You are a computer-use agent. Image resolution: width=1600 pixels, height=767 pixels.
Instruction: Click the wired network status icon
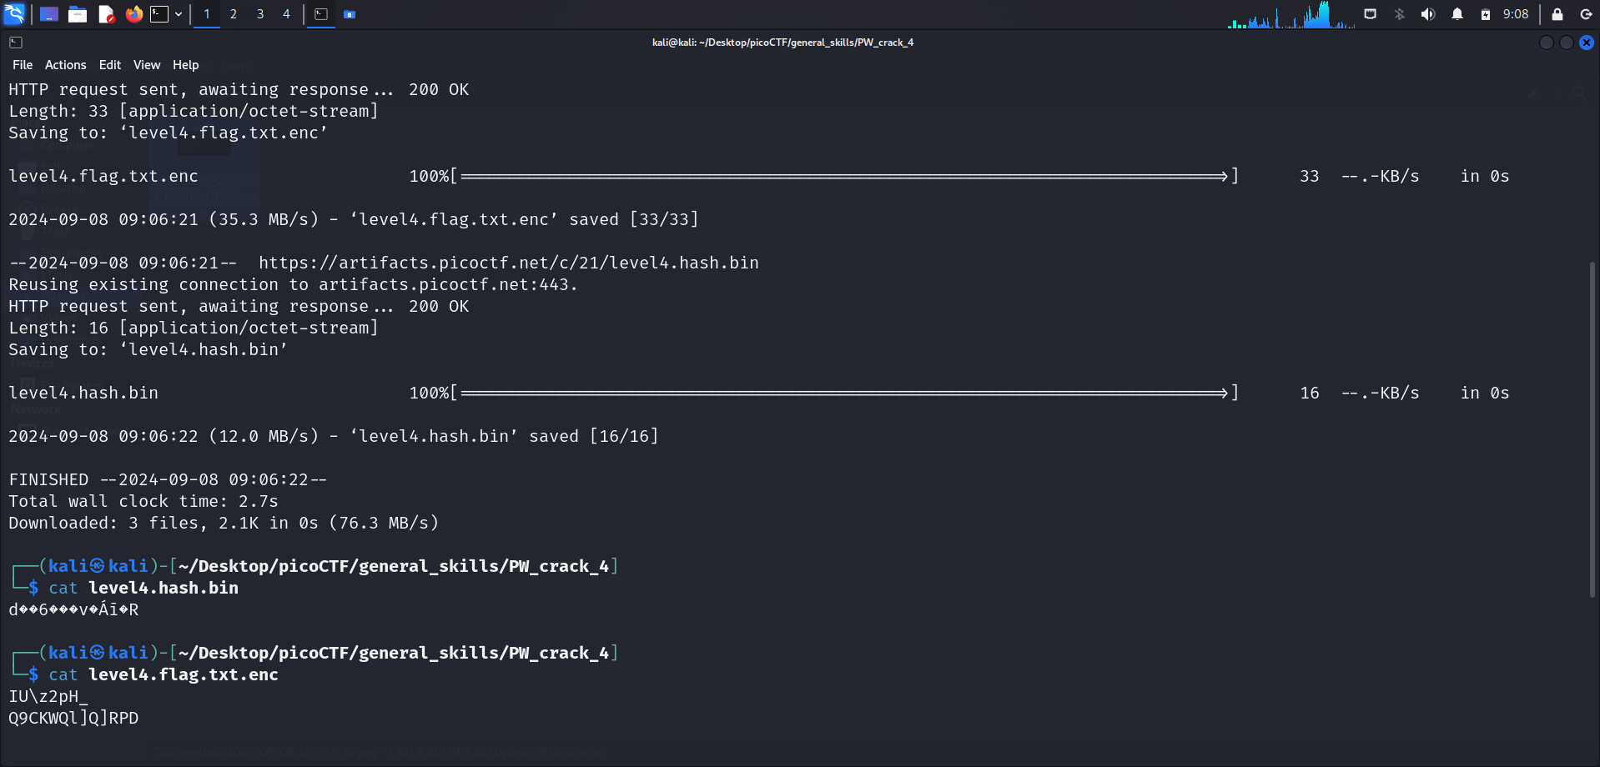point(1370,14)
